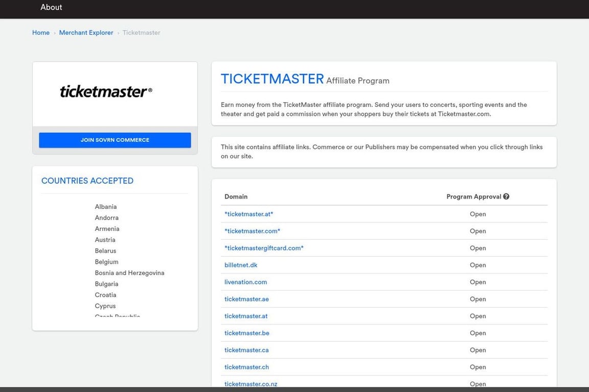
Task: Open the billetnet.dk domain link
Action: (x=241, y=265)
